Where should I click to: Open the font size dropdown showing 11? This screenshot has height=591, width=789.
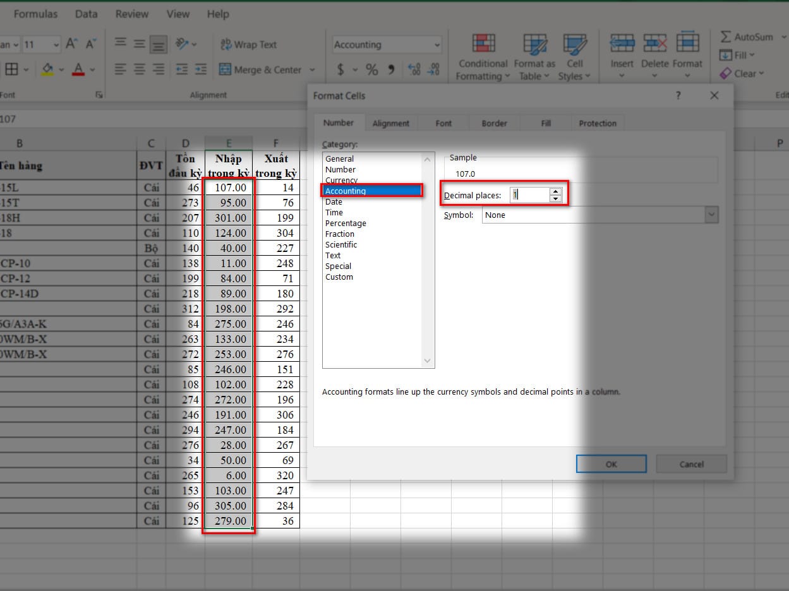pos(56,45)
